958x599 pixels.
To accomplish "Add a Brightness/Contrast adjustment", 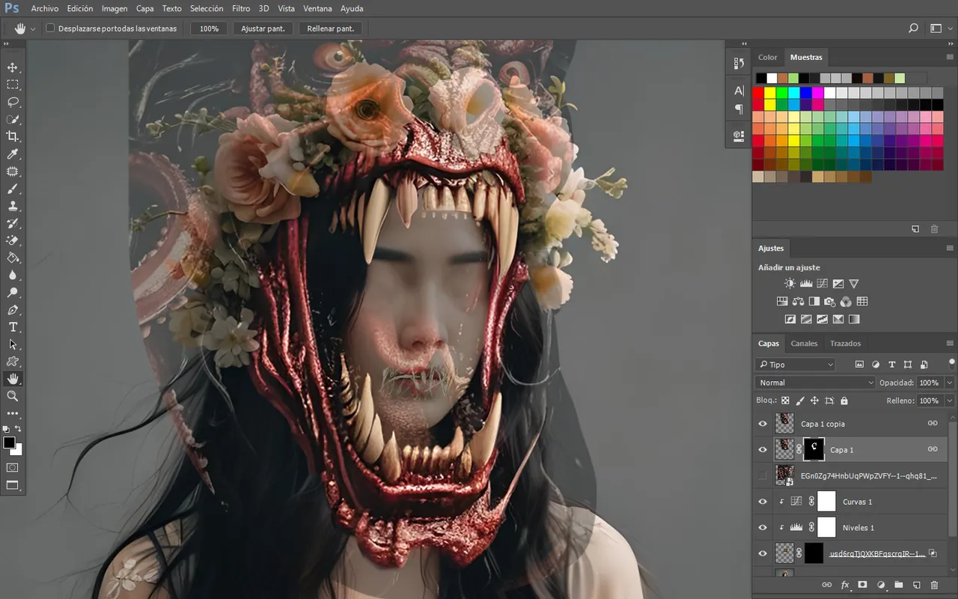I will (x=790, y=284).
